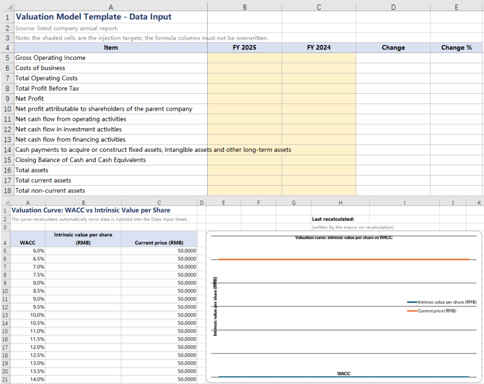Click the chart's 'WACC' horizontal axis title
This screenshot has width=484, height=384.
tap(344, 373)
